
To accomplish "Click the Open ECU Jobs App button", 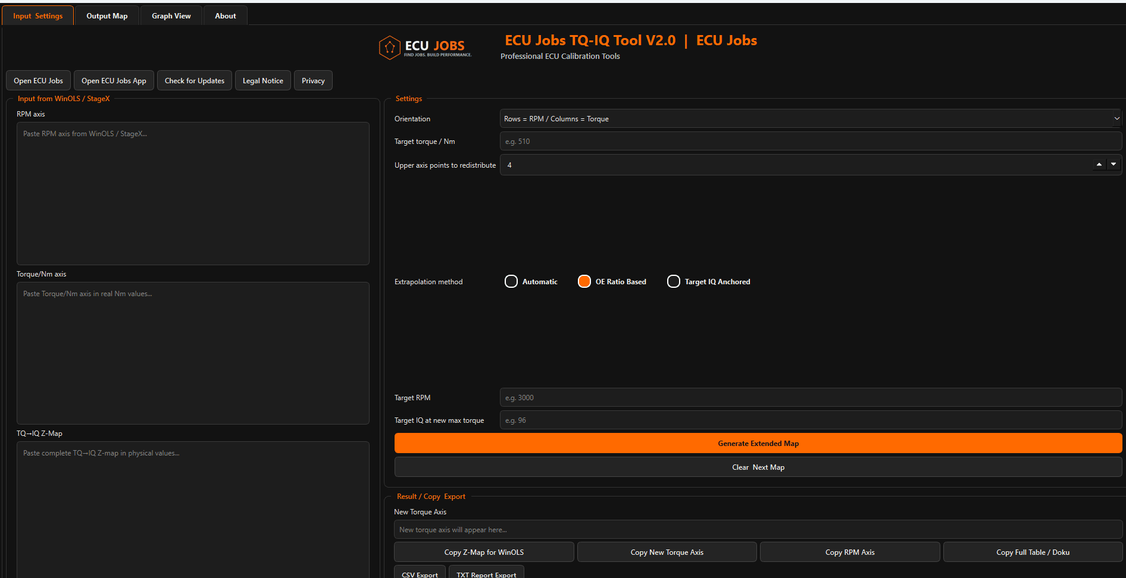I will (x=114, y=81).
